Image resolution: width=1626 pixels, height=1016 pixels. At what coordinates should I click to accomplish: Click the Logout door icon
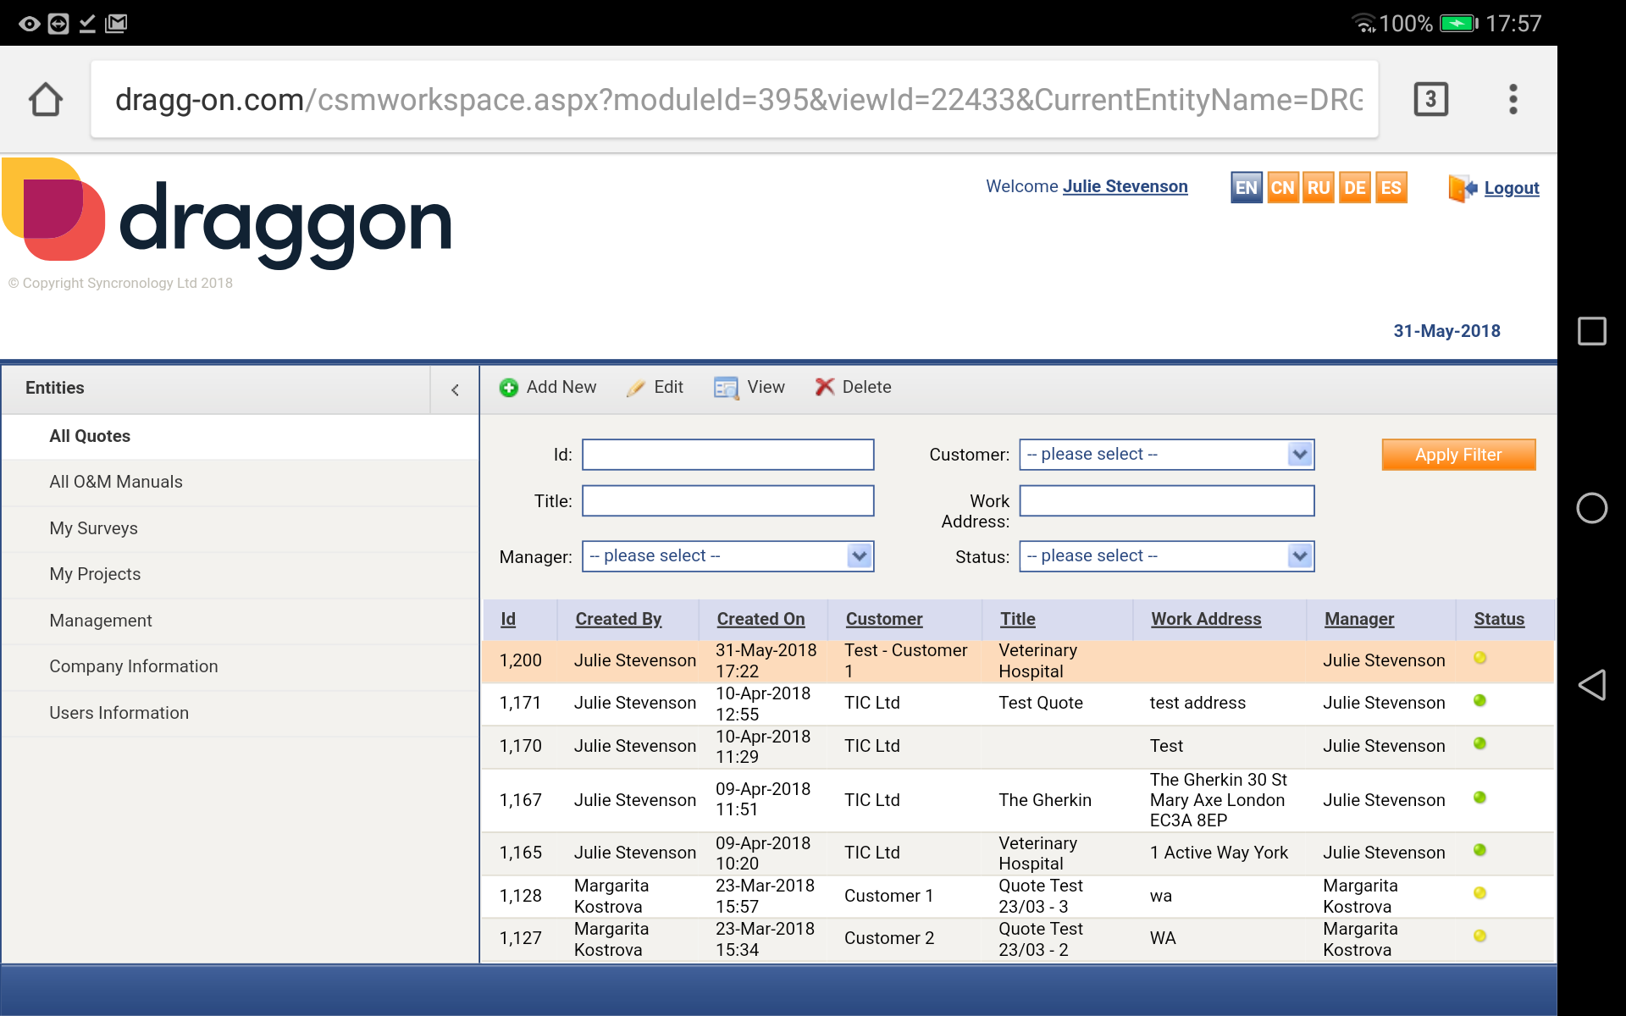coord(1463,188)
